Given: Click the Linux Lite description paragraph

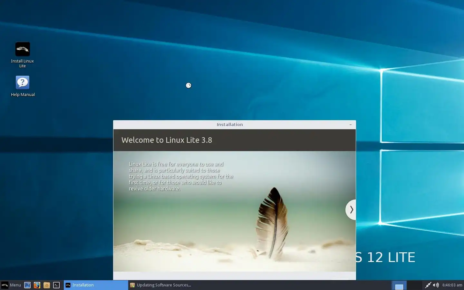Looking at the screenshot, I should (x=181, y=176).
